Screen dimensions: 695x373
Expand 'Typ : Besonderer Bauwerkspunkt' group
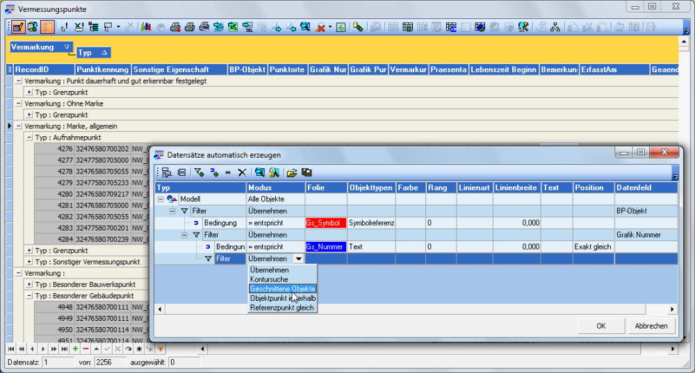(x=29, y=284)
